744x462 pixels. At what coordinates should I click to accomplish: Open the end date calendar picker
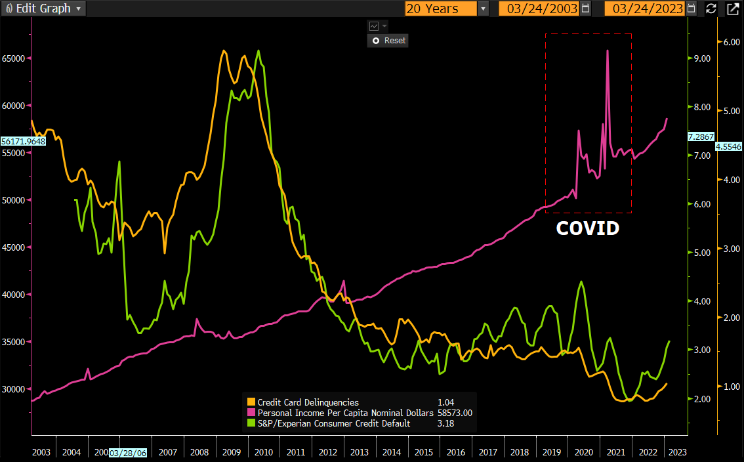pos(692,9)
